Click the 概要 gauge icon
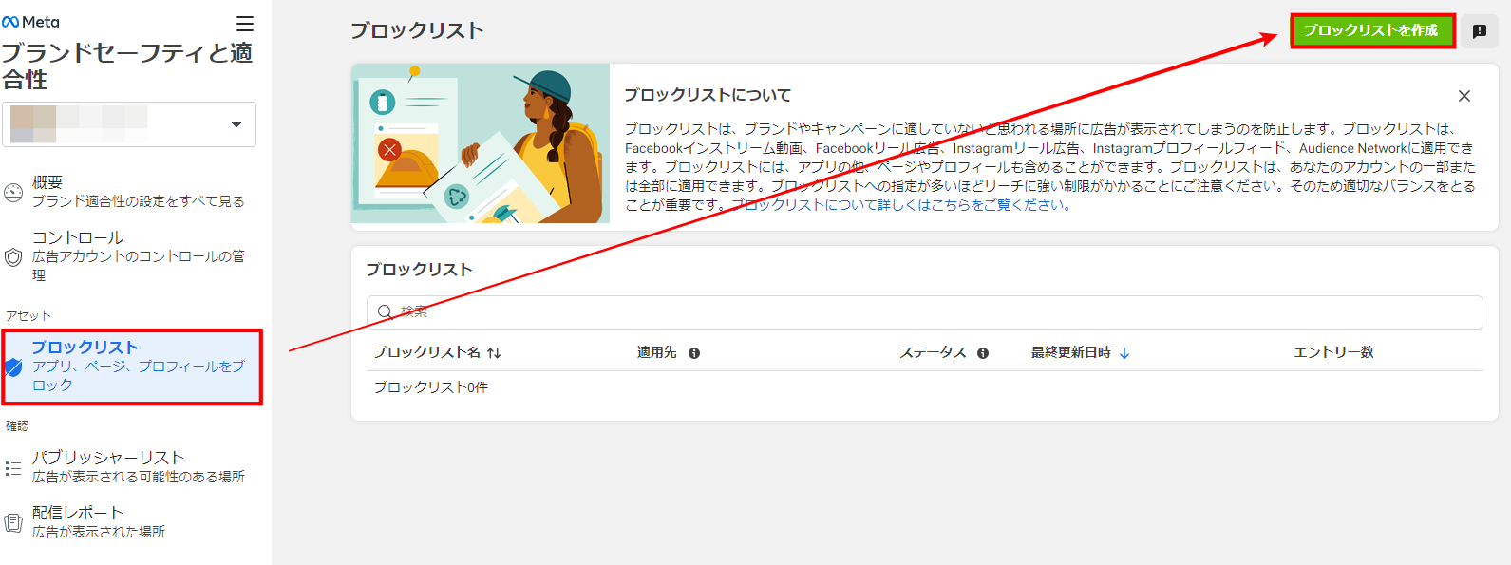Viewport: 1511px width, 565px height. click(13, 193)
